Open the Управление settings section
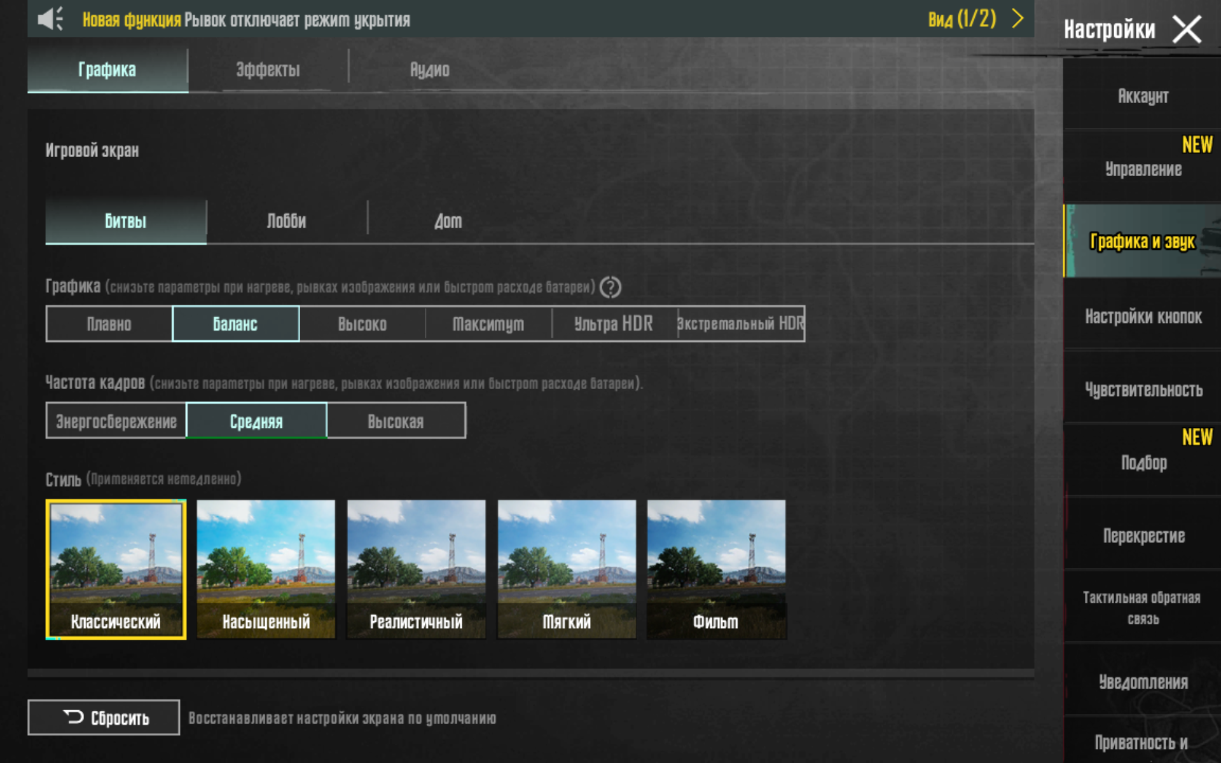1221x763 pixels. [1143, 169]
